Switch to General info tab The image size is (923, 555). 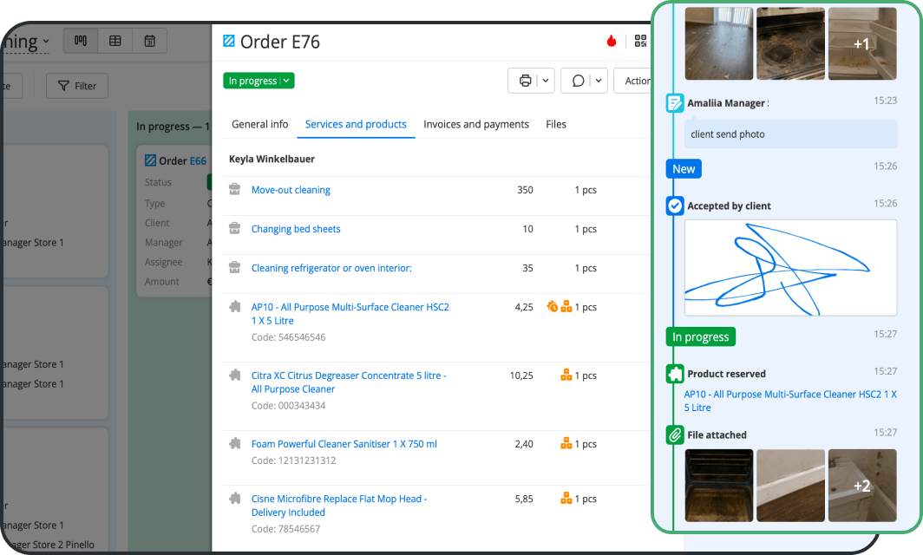[259, 124]
